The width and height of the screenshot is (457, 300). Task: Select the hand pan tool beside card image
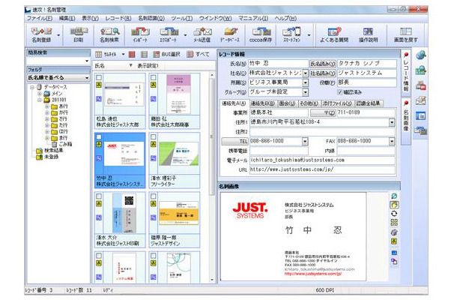point(394,205)
